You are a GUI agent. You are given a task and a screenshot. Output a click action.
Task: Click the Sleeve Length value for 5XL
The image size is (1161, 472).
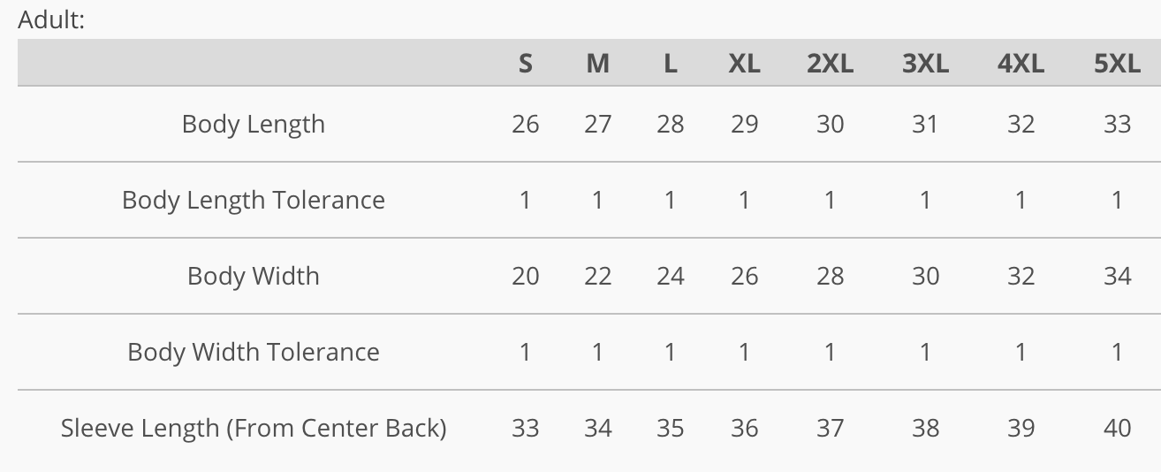tap(1117, 428)
